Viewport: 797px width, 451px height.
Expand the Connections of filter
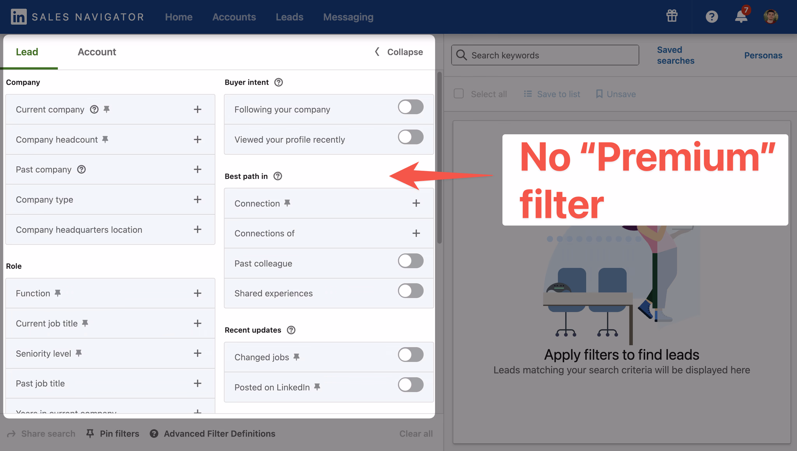[x=416, y=233]
